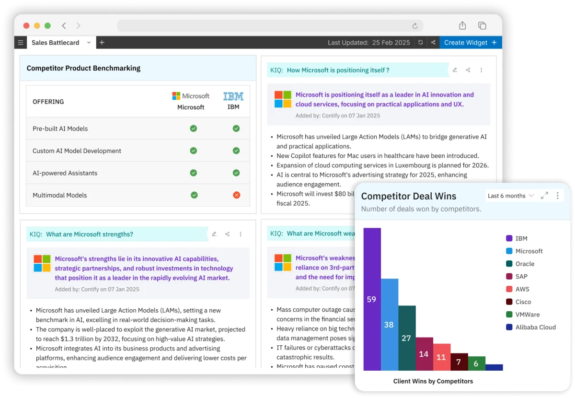Viewport: 575px width, 398px height.
Task: Open the hamburger menu beside Sales Battlecard
Action: point(20,42)
